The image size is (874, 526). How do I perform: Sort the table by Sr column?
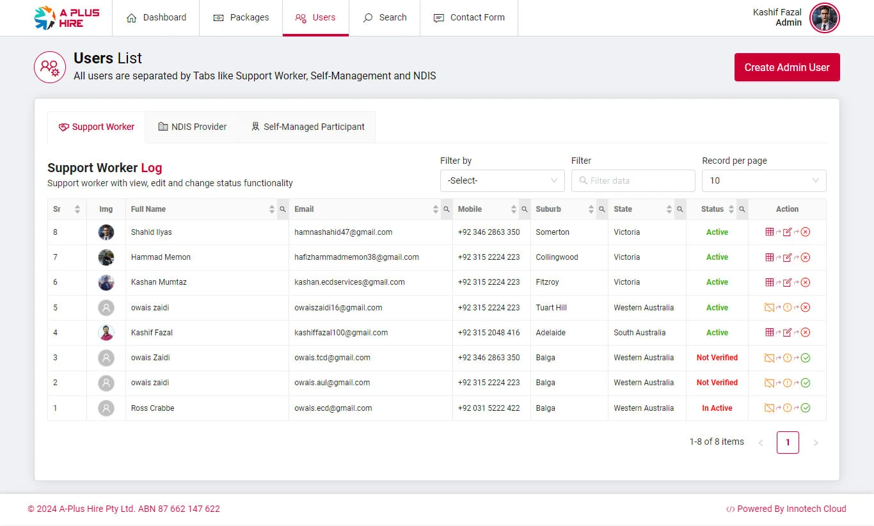click(77, 209)
